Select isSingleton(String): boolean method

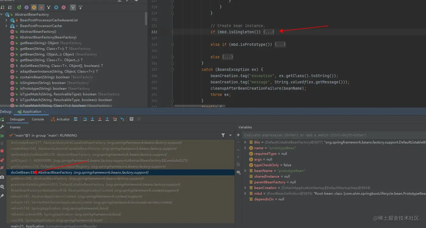point(43,83)
